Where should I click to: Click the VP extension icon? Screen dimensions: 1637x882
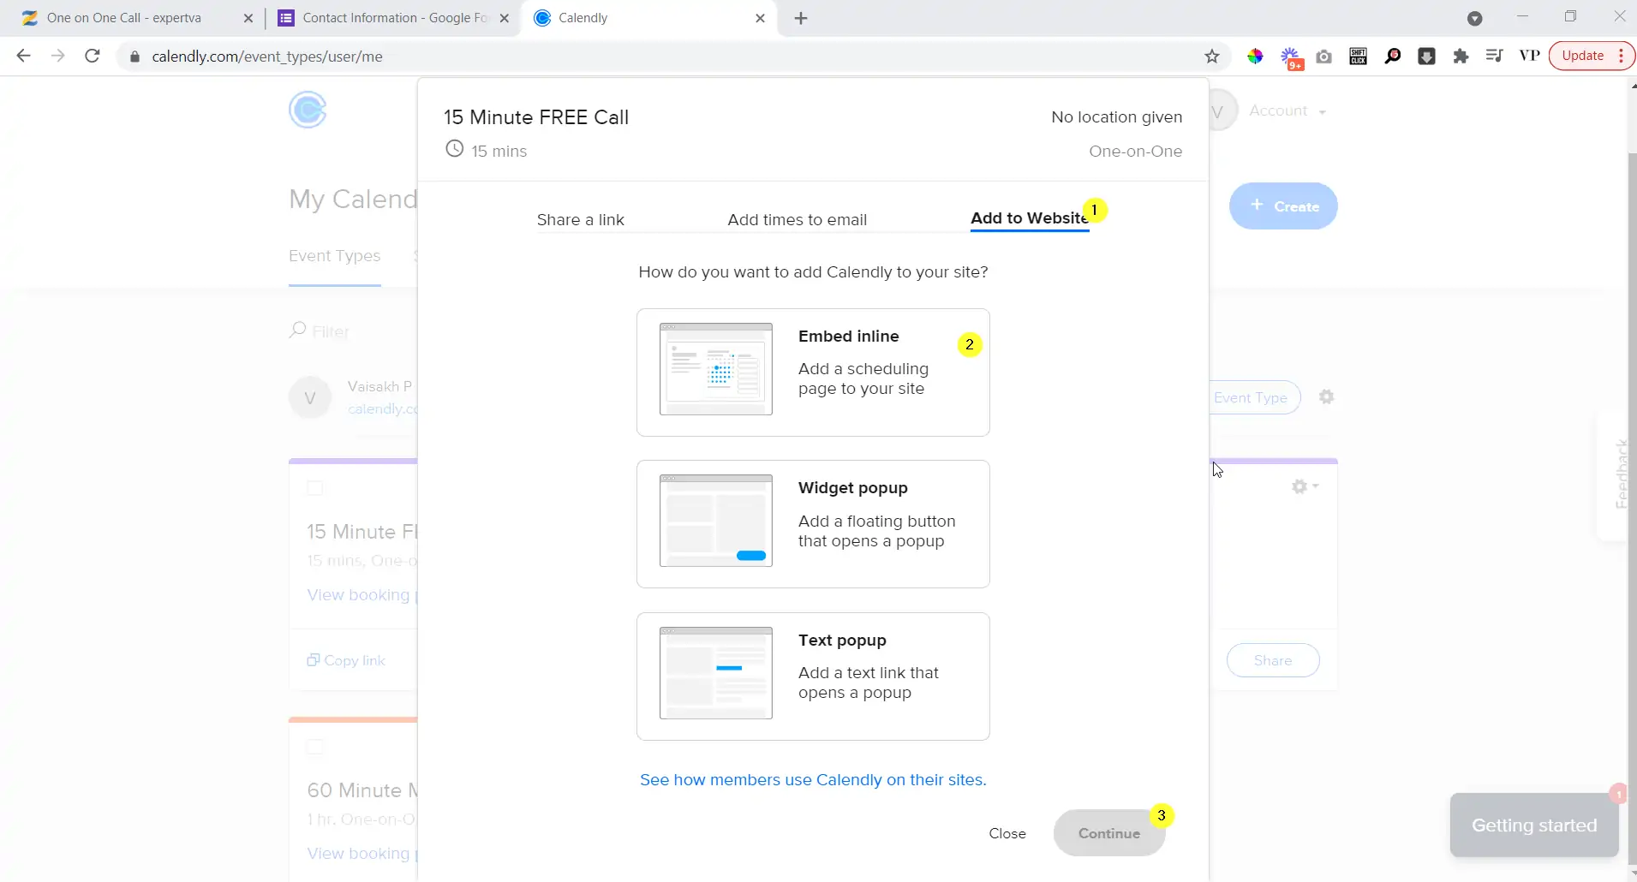pyautogui.click(x=1530, y=57)
